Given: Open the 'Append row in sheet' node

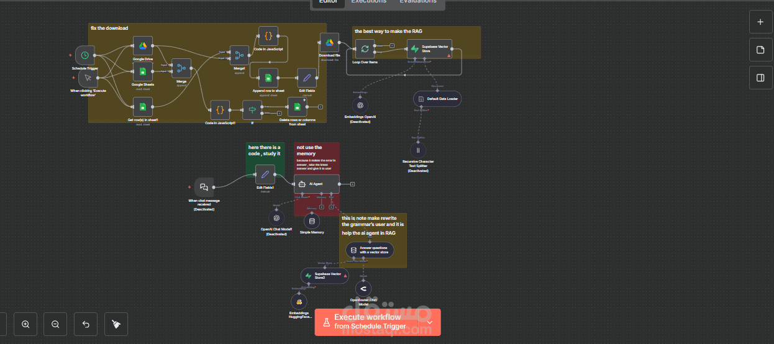Looking at the screenshot, I should tap(268, 78).
